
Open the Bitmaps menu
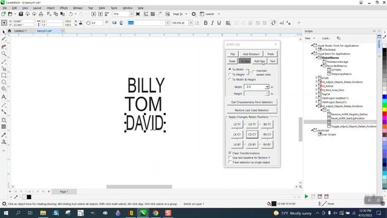78,8
